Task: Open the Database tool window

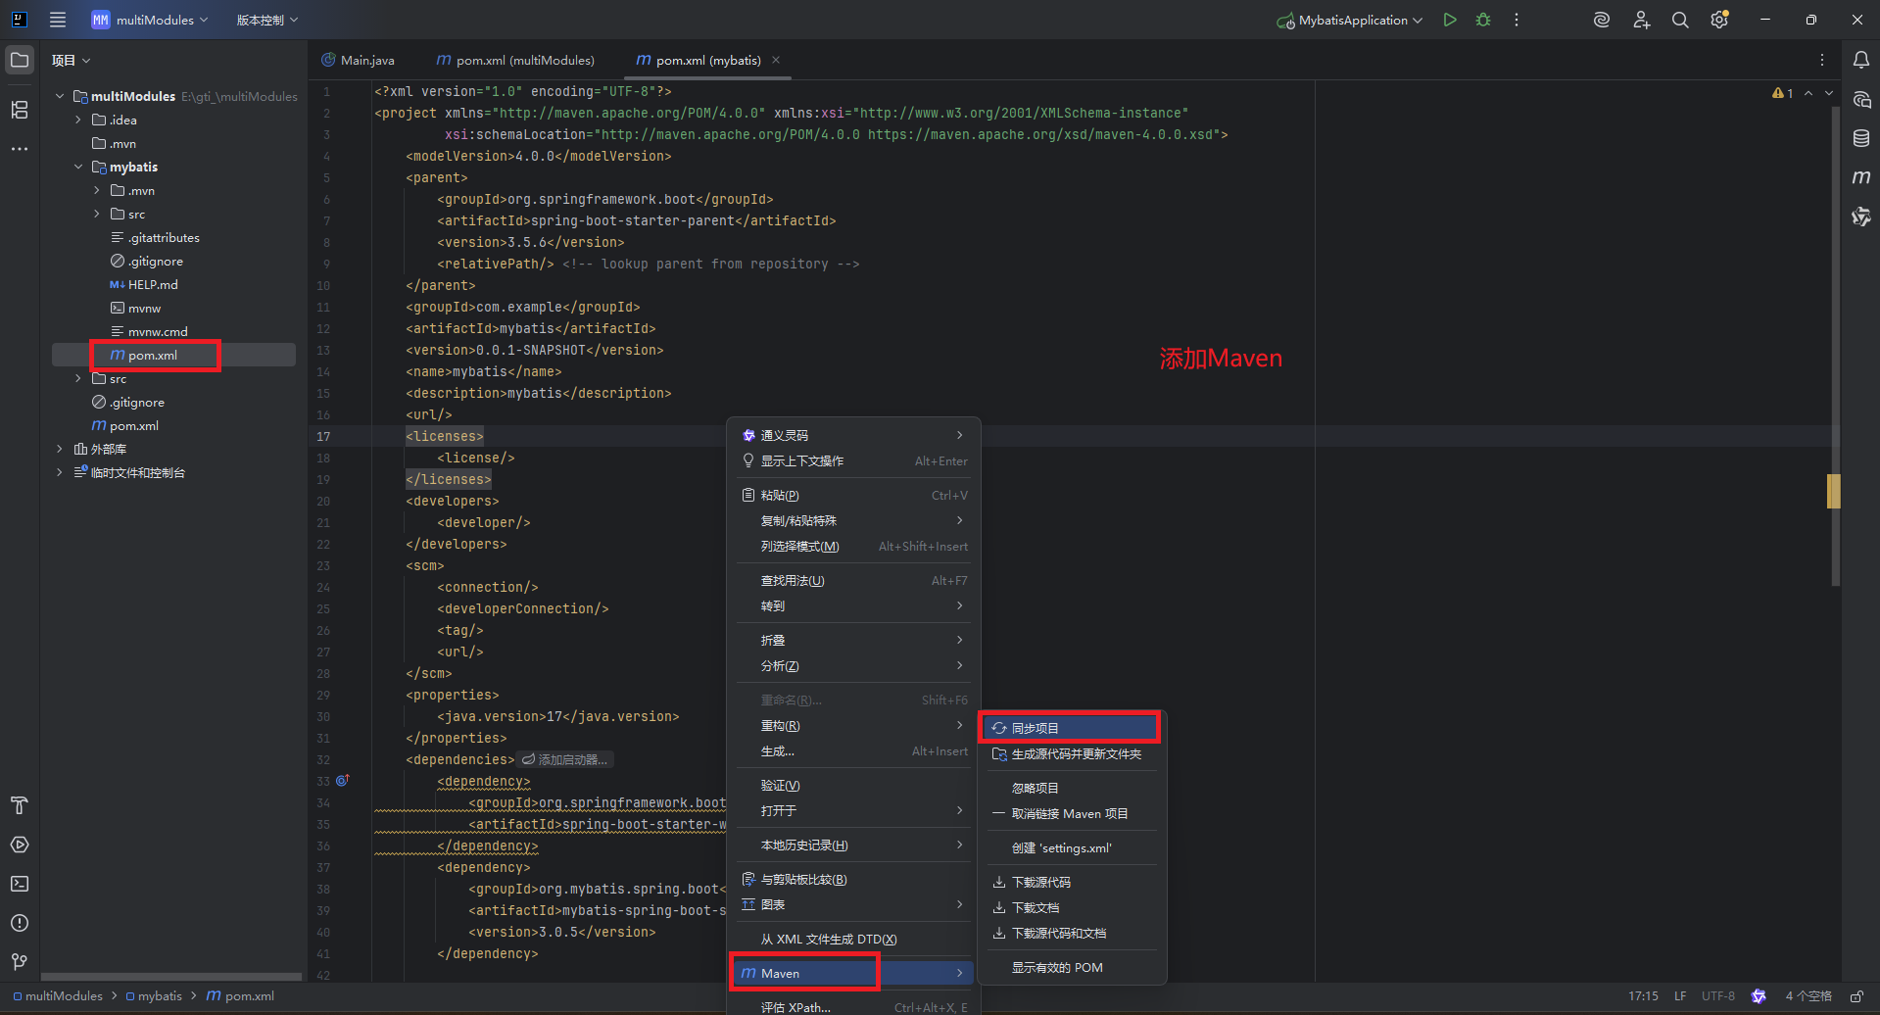Action: 1860,138
